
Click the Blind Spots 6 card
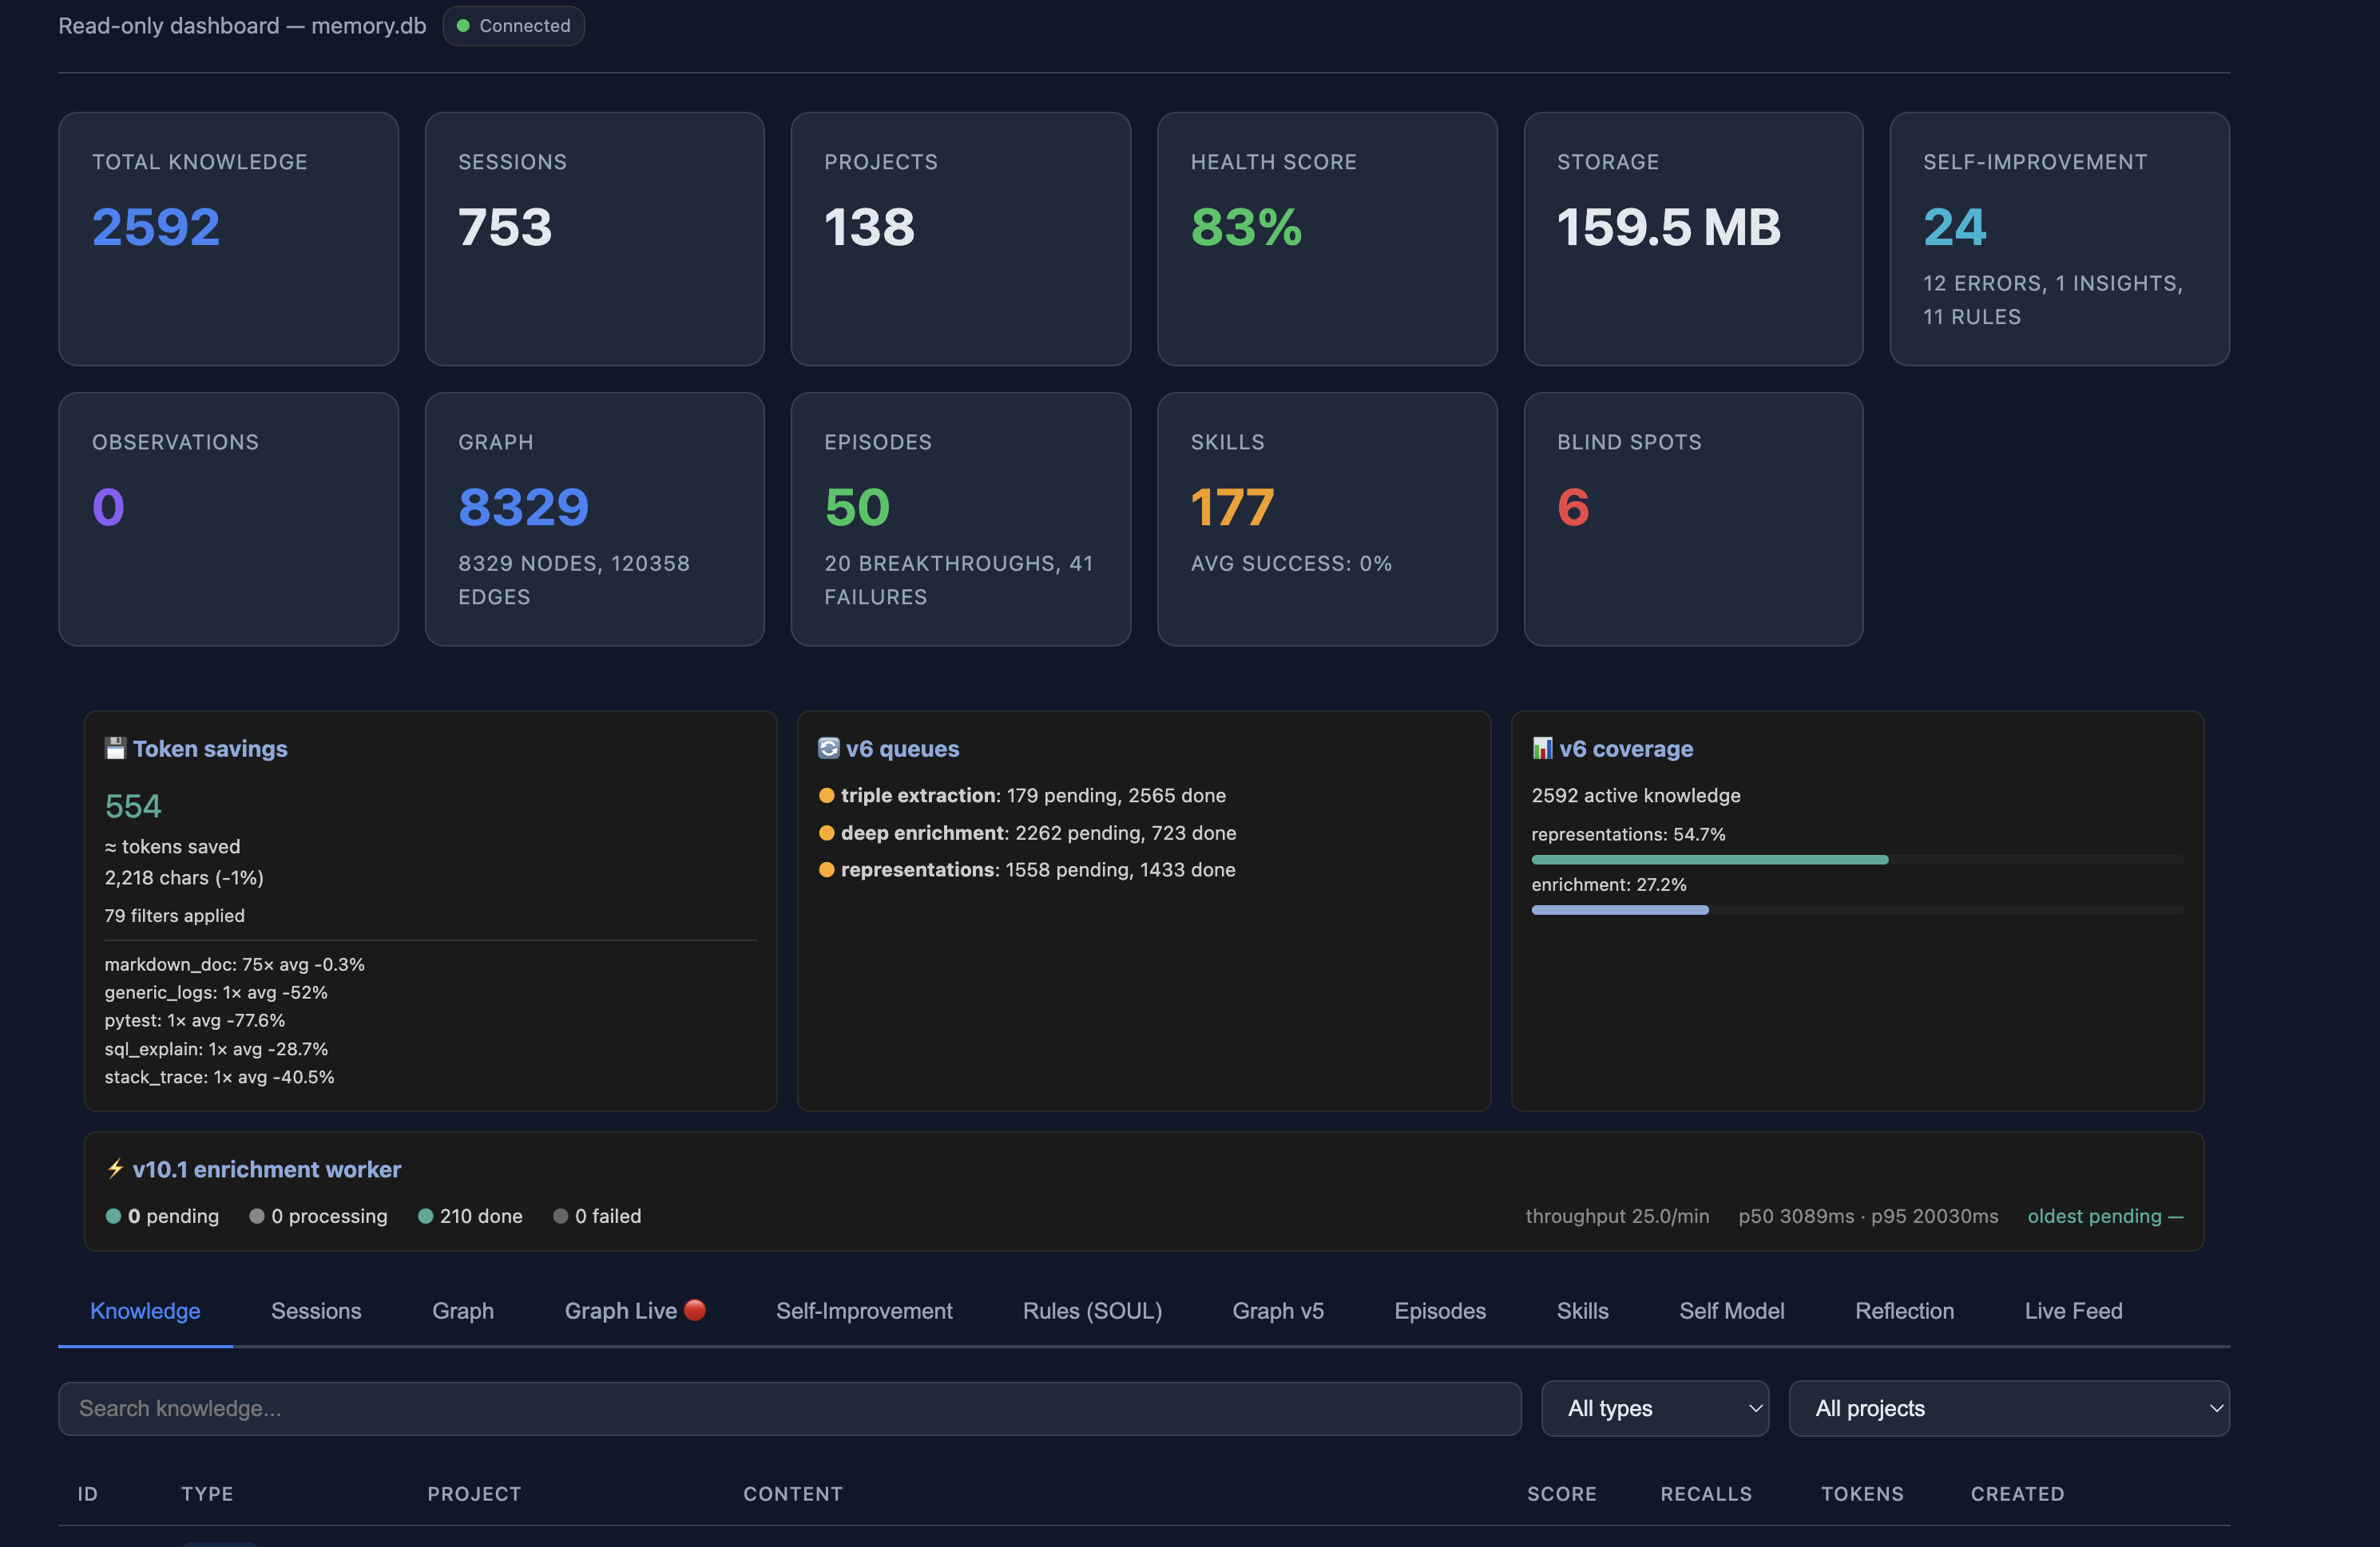(x=1693, y=519)
